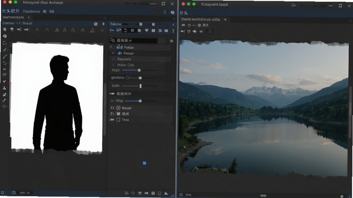Collapse the Trunde row chevron
The height and width of the screenshot is (198, 353).
point(113,53)
